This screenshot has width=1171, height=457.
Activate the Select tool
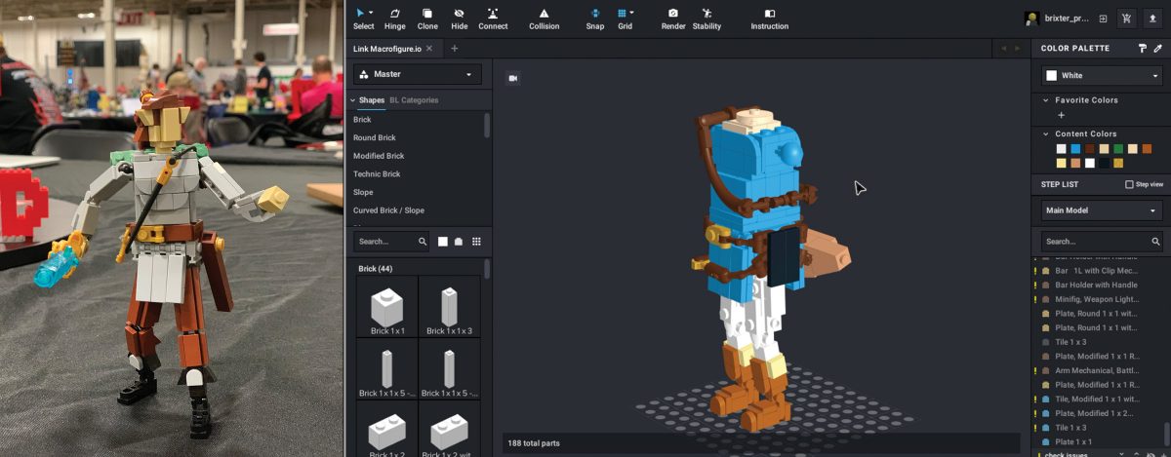(x=363, y=19)
